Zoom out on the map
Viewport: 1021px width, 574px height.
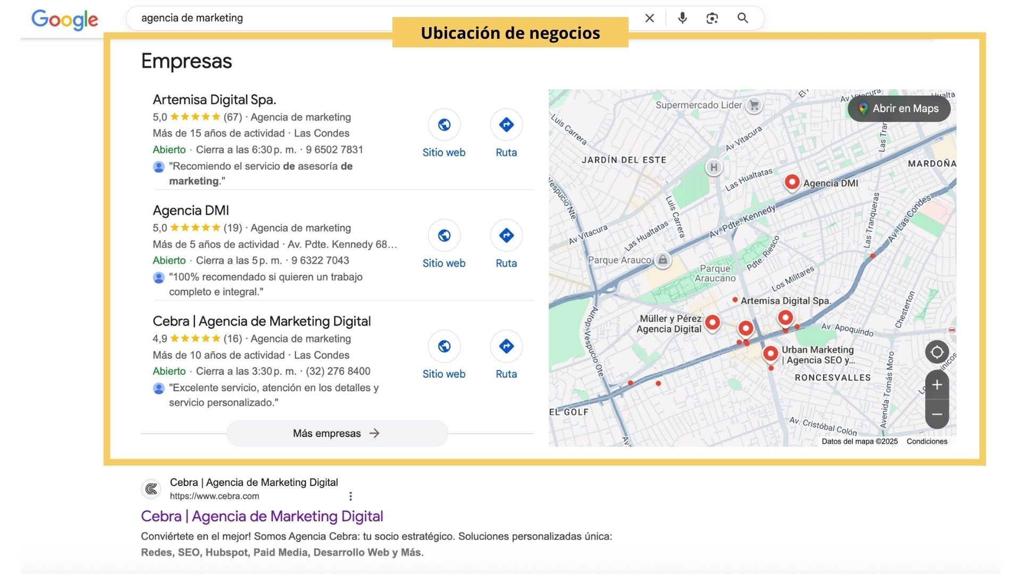click(x=937, y=414)
